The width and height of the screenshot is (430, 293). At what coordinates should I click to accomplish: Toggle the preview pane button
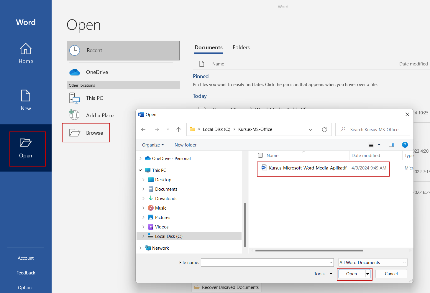click(391, 145)
